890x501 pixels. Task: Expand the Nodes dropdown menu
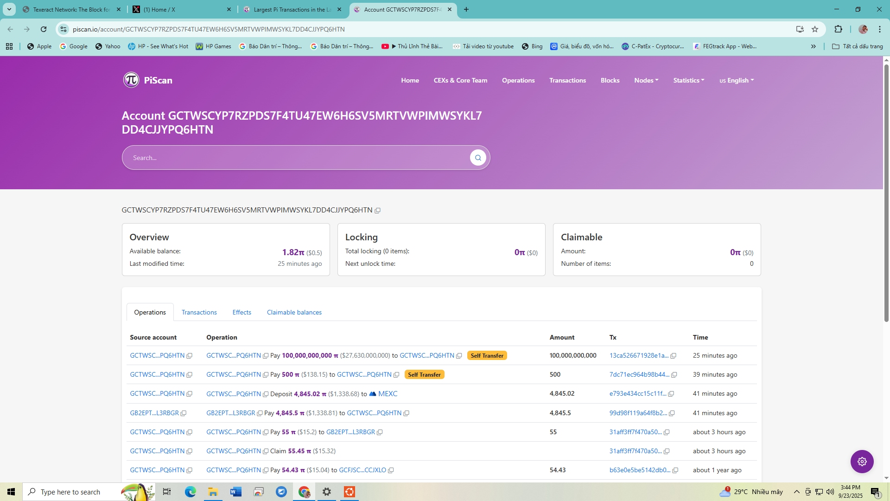point(646,80)
